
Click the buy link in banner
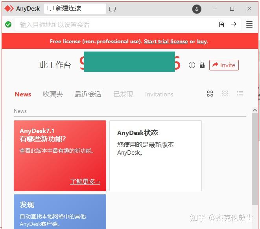click(x=202, y=41)
